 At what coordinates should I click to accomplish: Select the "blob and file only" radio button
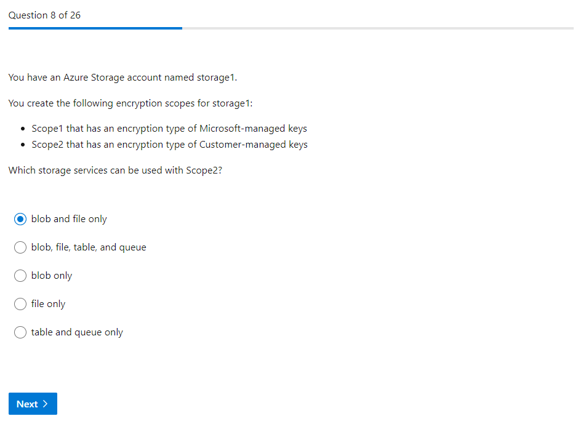tap(20, 219)
